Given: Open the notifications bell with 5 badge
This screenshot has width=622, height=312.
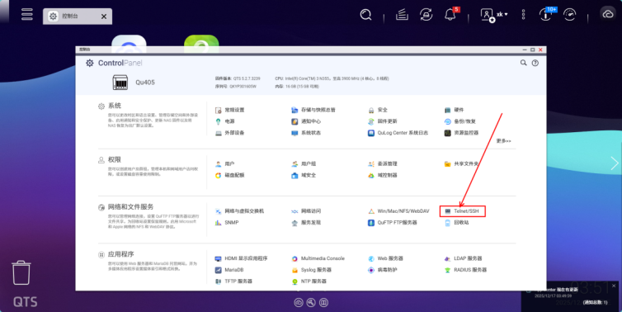Looking at the screenshot, I should [450, 14].
